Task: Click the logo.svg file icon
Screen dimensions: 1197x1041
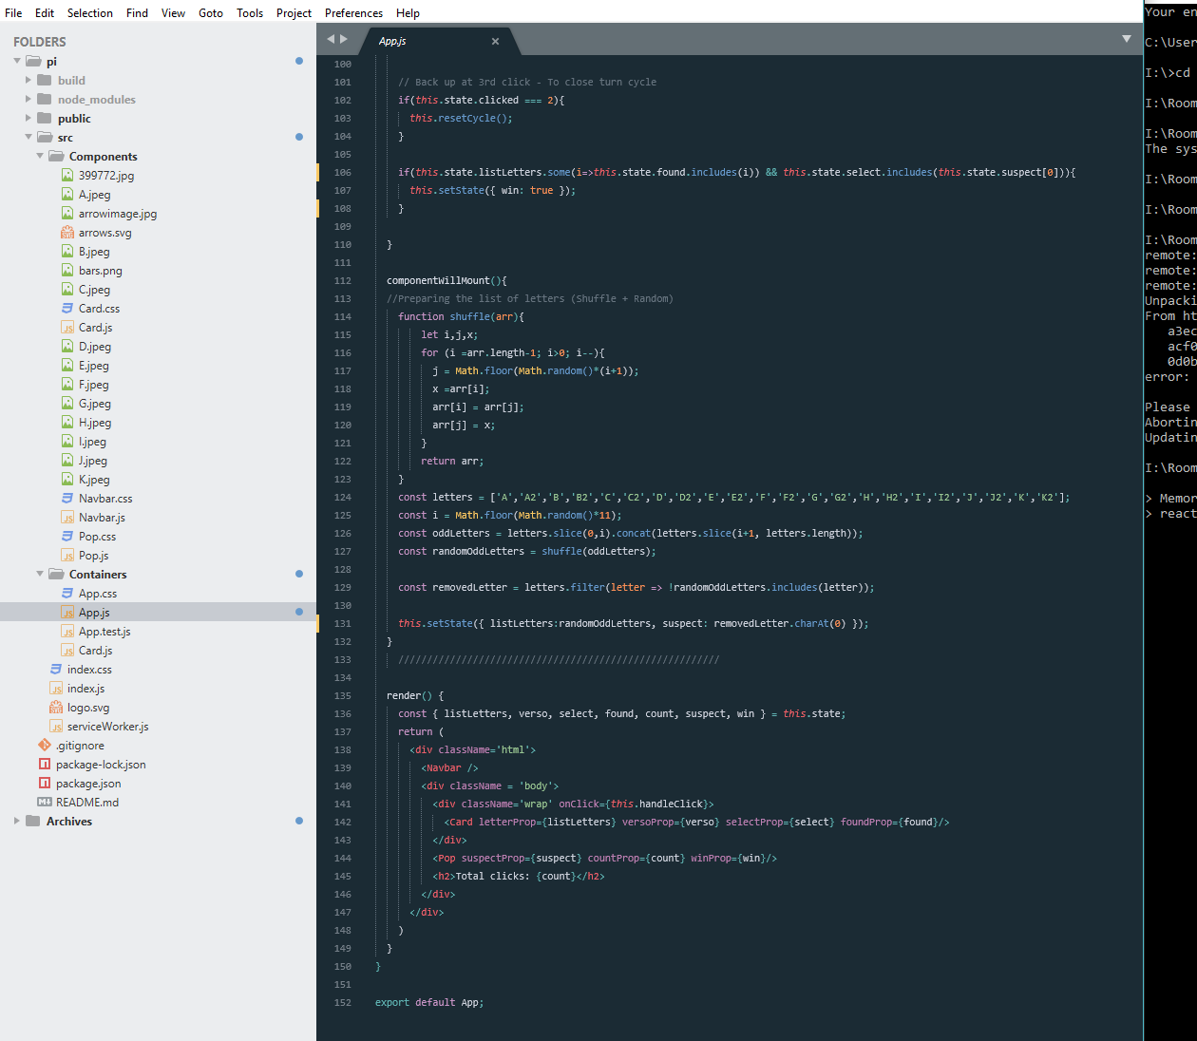Action: (56, 708)
